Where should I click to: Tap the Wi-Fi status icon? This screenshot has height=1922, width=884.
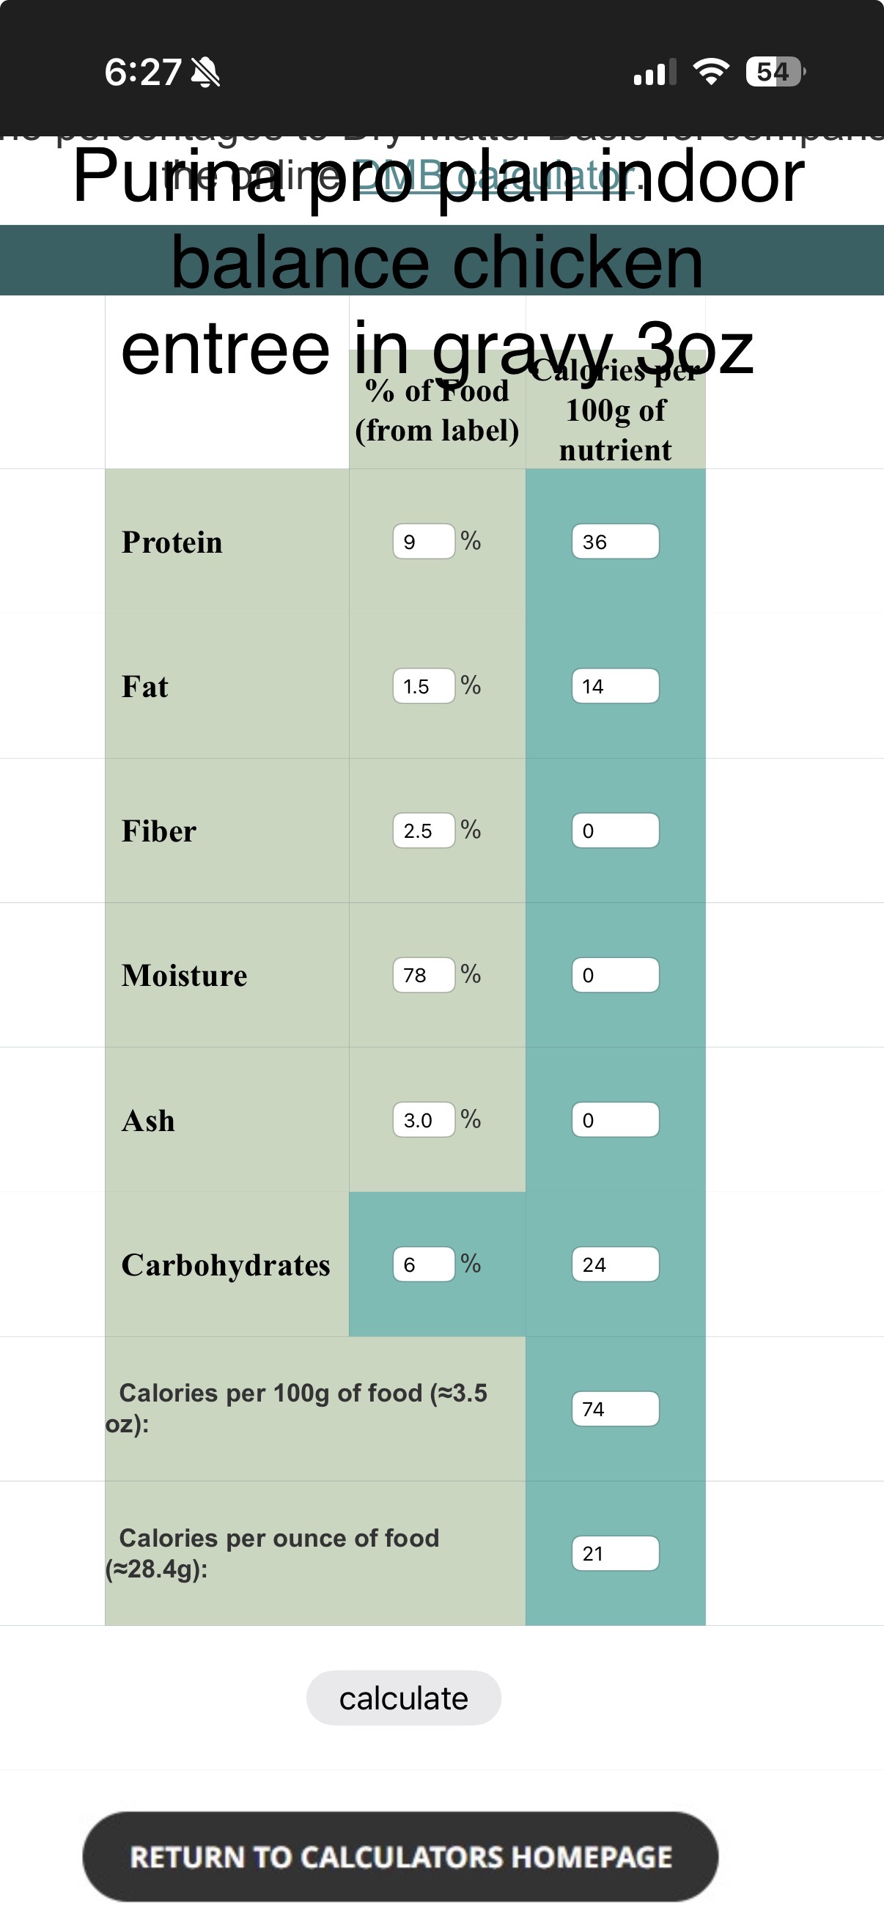(x=711, y=72)
